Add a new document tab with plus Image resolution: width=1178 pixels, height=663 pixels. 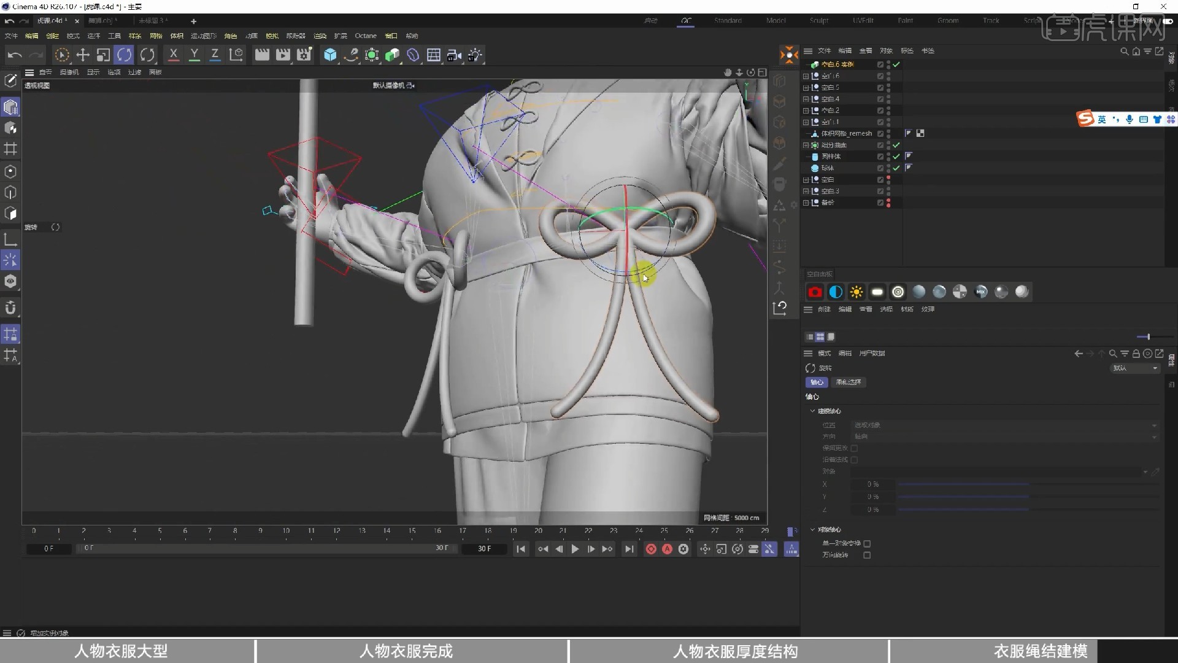(x=193, y=21)
